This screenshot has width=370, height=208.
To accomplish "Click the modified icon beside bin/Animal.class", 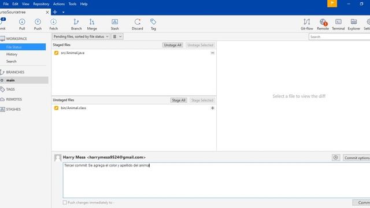I will click(56, 108).
